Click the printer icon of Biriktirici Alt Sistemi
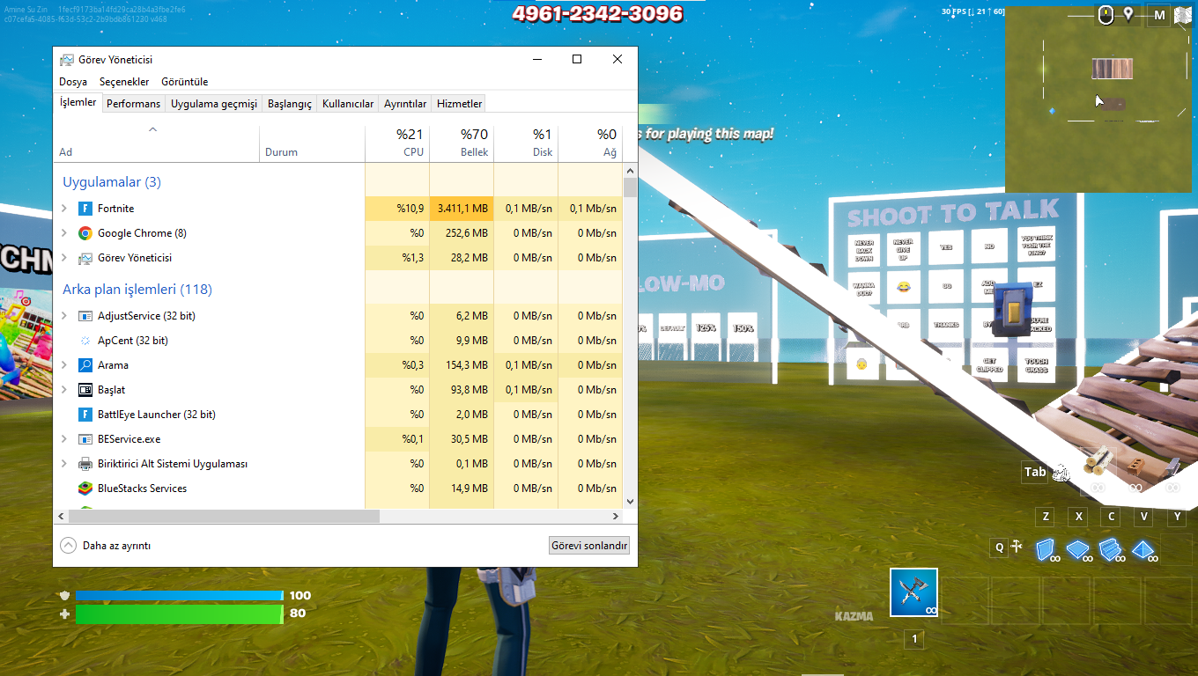The image size is (1198, 676). point(85,464)
